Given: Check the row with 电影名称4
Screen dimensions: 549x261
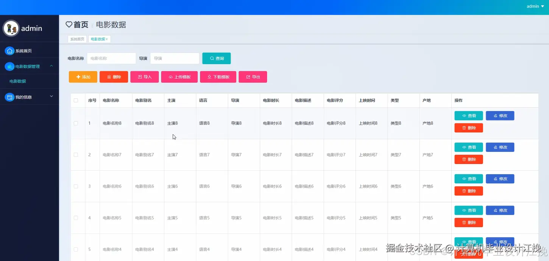Looking at the screenshot, I should [x=76, y=249].
